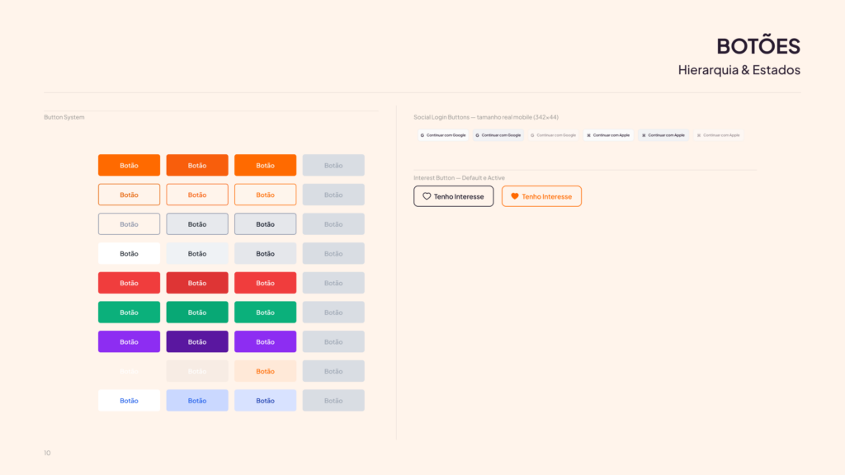Click the disabled gray Botão in the red row
The width and height of the screenshot is (845, 475).
(333, 283)
